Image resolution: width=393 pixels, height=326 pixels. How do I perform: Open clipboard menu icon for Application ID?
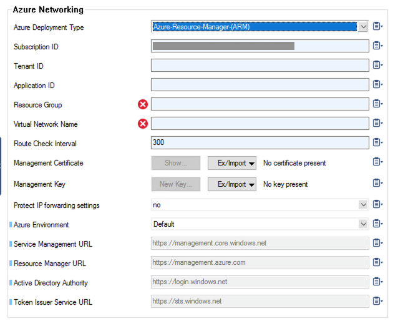click(377, 84)
